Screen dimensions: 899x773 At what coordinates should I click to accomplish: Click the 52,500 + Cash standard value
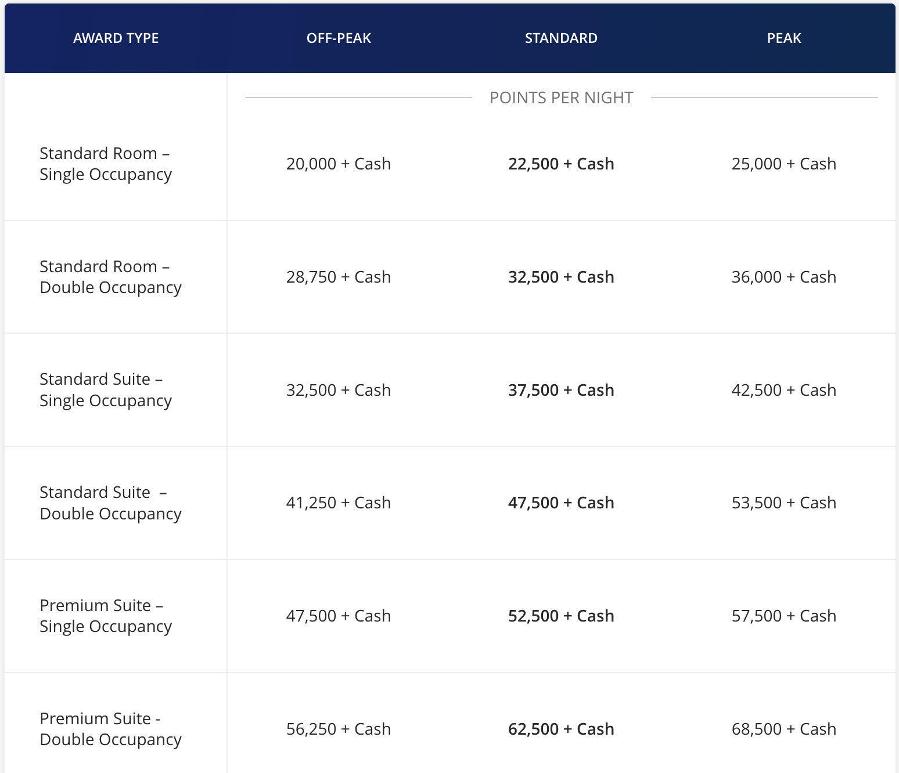point(561,616)
